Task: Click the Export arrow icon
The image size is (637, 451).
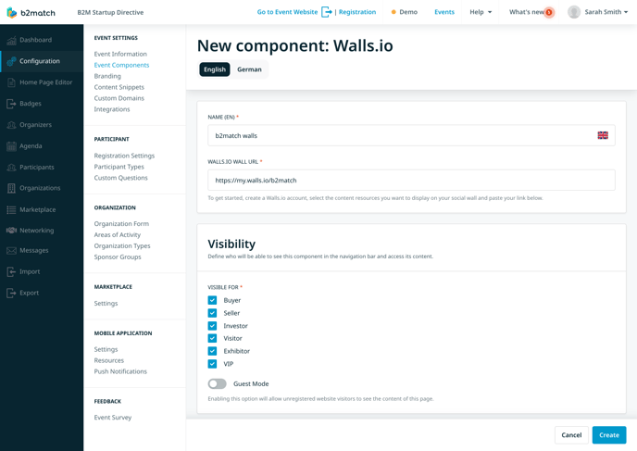Action: pyautogui.click(x=11, y=293)
